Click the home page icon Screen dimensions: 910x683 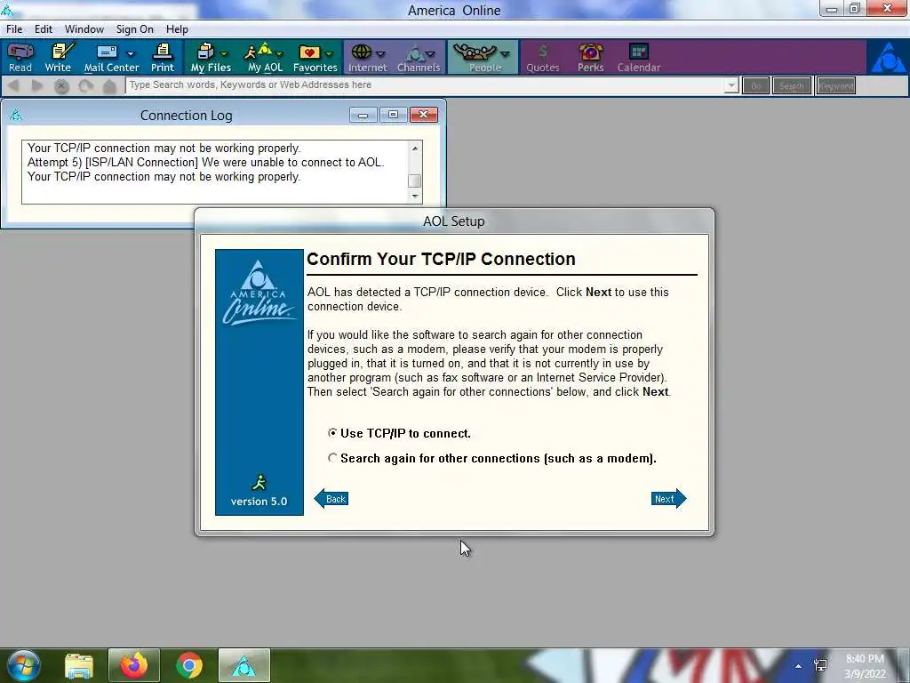[109, 86]
